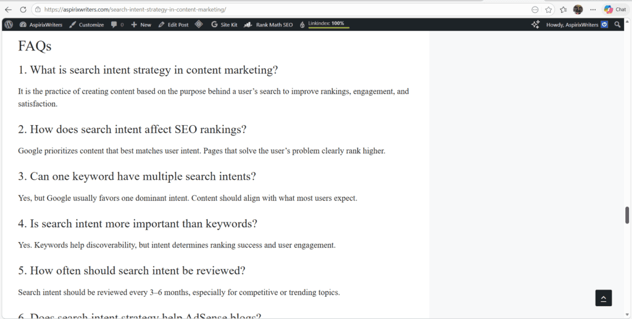632x319 pixels.
Task: View site info via the lock icon
Action: point(38,9)
